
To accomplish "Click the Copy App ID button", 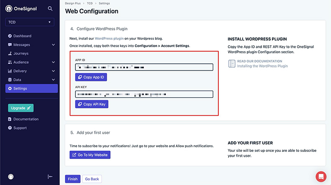I will [x=91, y=77].
